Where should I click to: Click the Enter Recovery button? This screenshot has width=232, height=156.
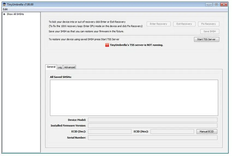[159, 24]
